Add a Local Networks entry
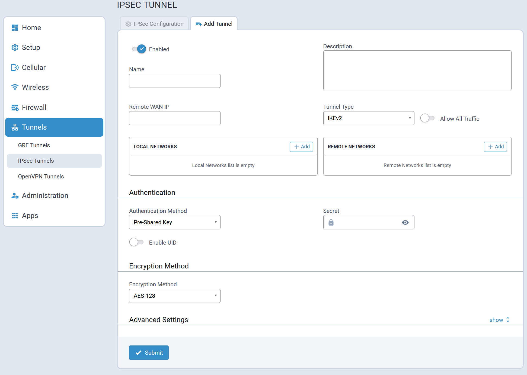The image size is (527, 375). coord(301,147)
